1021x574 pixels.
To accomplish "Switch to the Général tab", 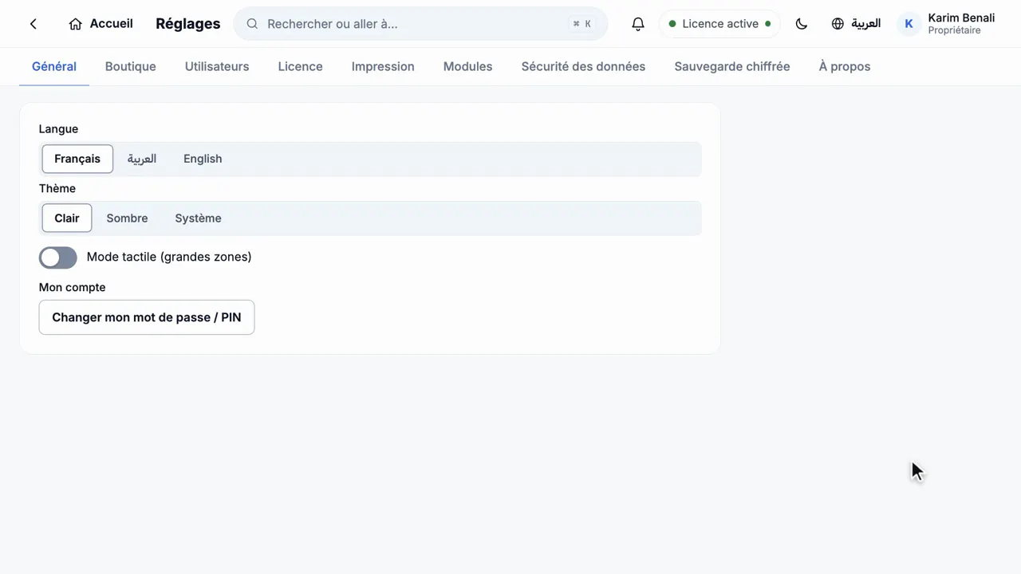I will point(54,67).
